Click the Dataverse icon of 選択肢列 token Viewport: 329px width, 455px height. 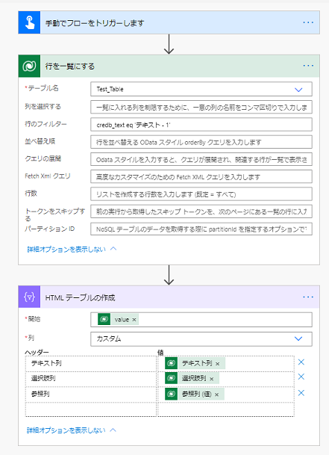[171, 378]
